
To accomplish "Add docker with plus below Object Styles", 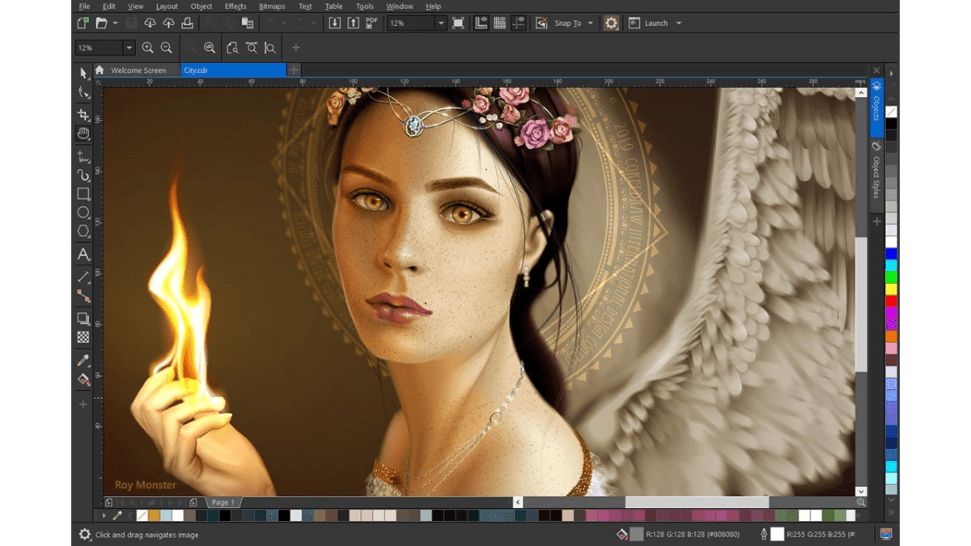I will [x=877, y=221].
